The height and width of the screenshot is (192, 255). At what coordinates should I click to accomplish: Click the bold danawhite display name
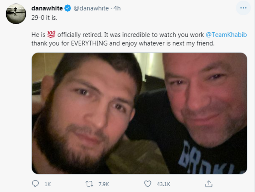click(x=47, y=8)
